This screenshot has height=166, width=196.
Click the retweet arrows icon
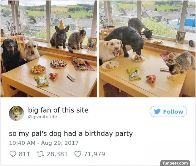pyautogui.click(x=40, y=154)
